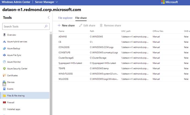The image size is (190, 115).
Task: Open the Server Manager dropdown
Action: pos(46,2)
